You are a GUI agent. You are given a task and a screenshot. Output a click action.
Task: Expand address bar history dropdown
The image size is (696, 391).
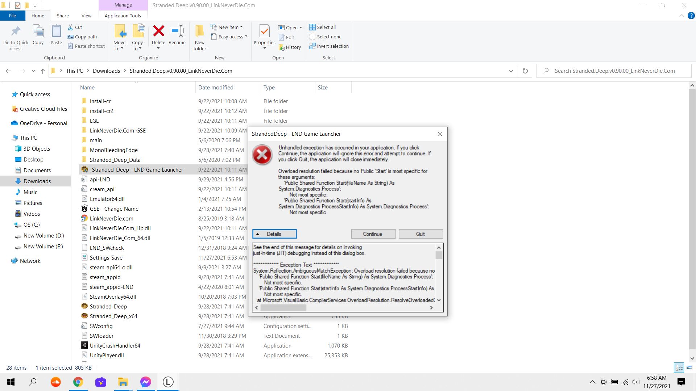511,71
